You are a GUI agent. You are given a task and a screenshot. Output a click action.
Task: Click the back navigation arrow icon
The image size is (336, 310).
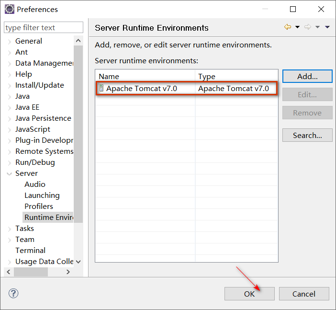(288, 27)
